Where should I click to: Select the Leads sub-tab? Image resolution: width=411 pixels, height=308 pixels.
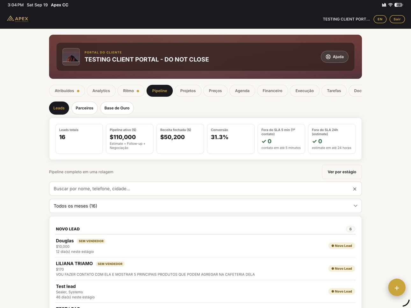click(x=59, y=108)
